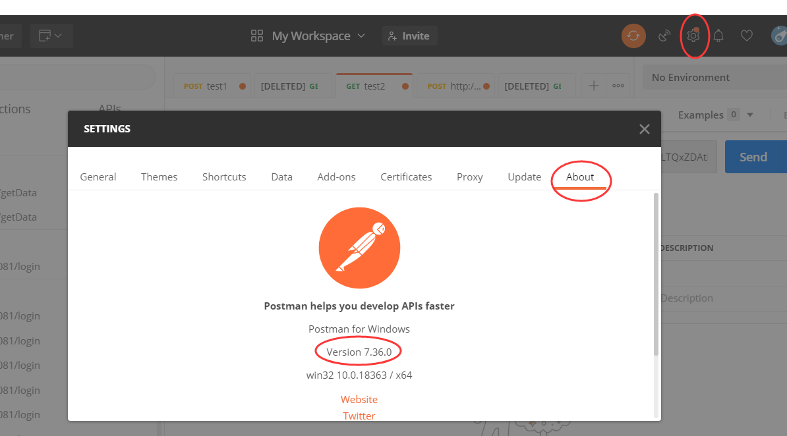787x436 pixels.
Task: Switch to the General settings tab
Action: [x=98, y=177]
